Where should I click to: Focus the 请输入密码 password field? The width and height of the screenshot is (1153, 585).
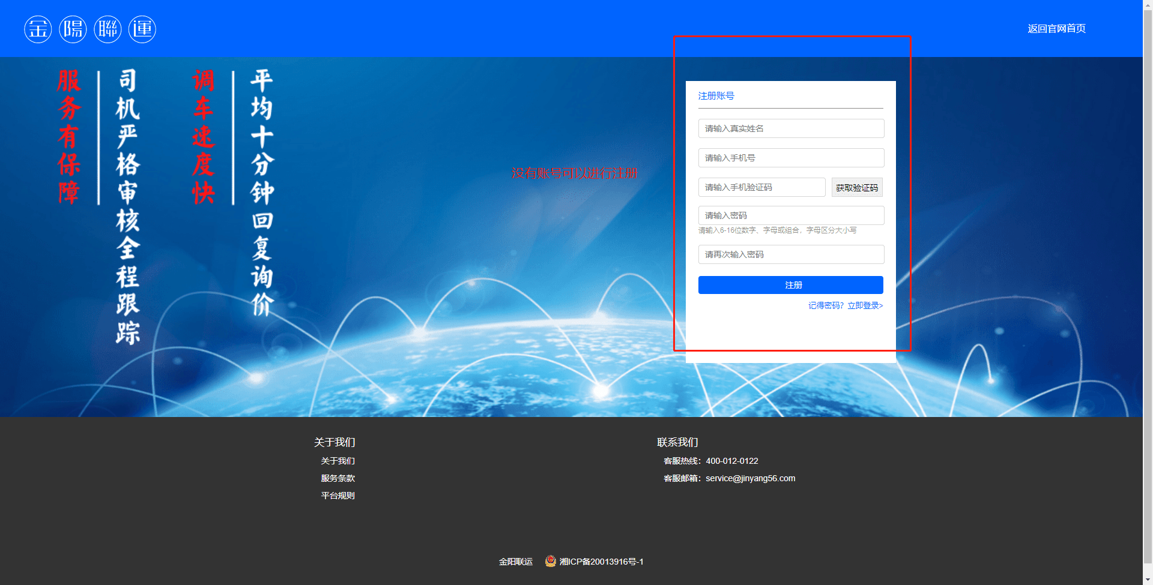[x=791, y=215]
